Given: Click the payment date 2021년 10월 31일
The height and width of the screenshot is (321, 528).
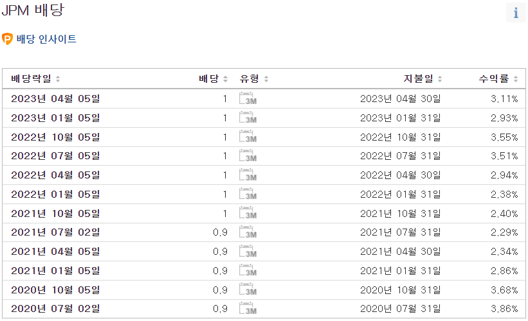Looking at the screenshot, I should (x=401, y=213).
